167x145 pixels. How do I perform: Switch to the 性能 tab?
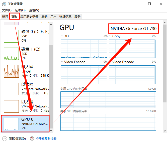click(x=14, y=16)
